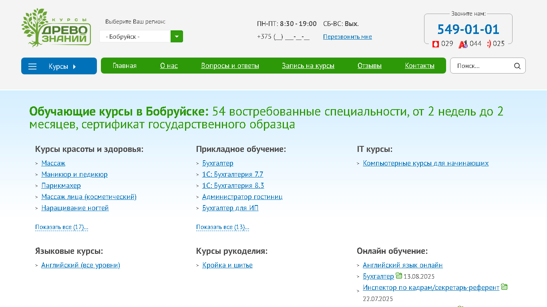Click 'Выберите Ваш регион:' label
Viewport: 547px width, 307px height.
tap(135, 22)
